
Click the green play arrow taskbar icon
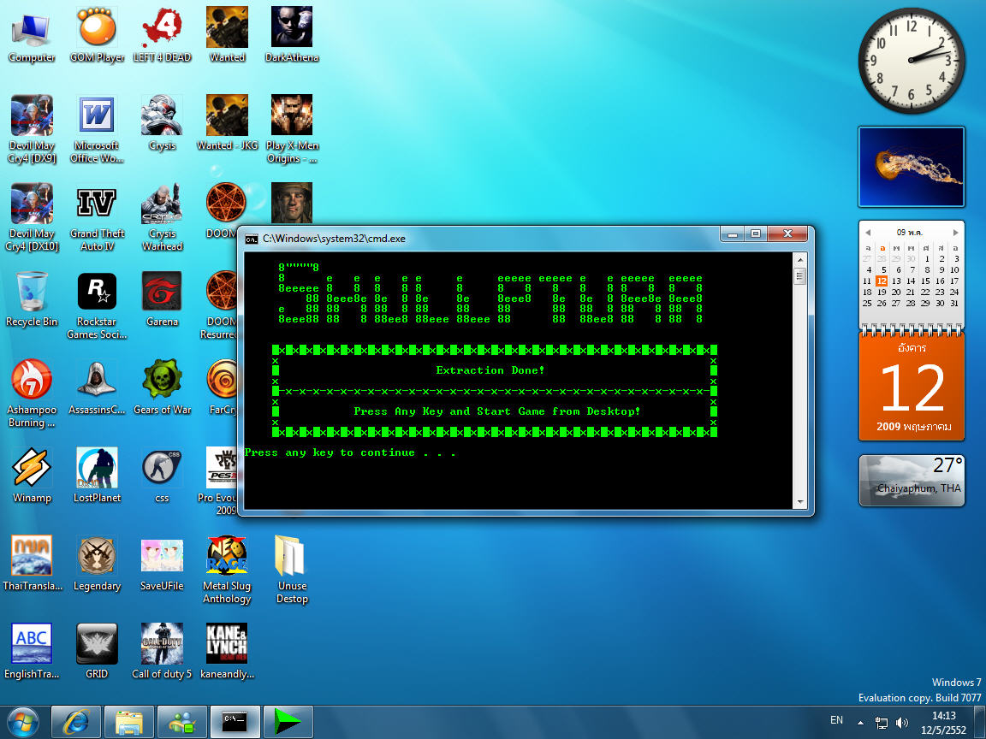pos(288,722)
